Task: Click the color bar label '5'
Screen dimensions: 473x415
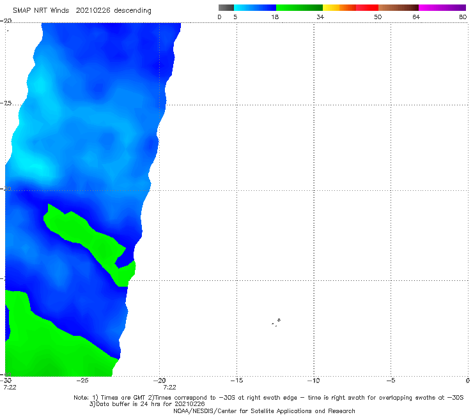Action: pyautogui.click(x=235, y=17)
